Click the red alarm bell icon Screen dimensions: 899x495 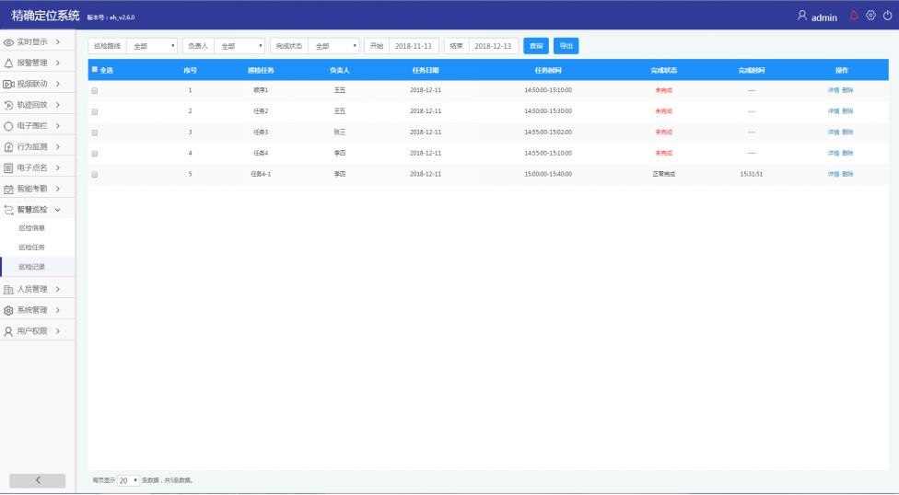[x=853, y=16]
